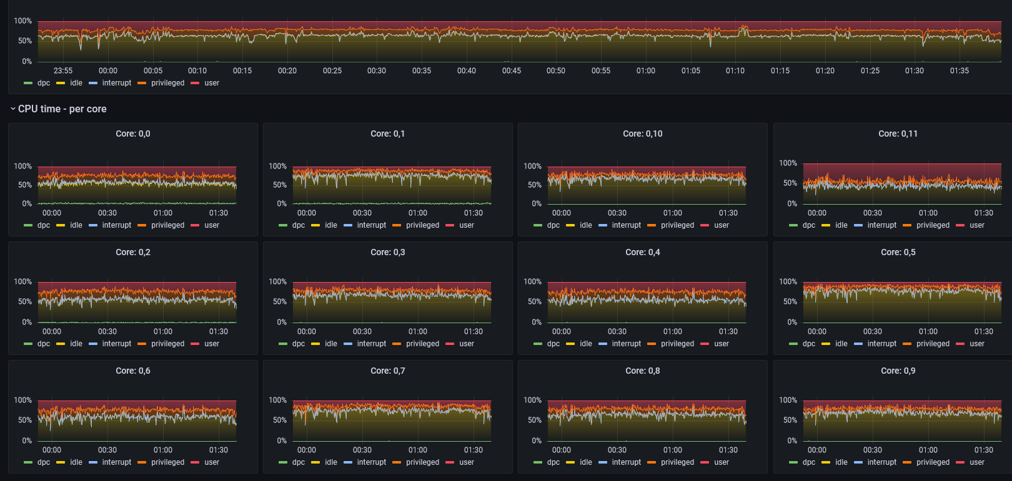Screen dimensions: 1012x481
Task: Toggle dpc series in top overview legend
Action: click(x=44, y=83)
